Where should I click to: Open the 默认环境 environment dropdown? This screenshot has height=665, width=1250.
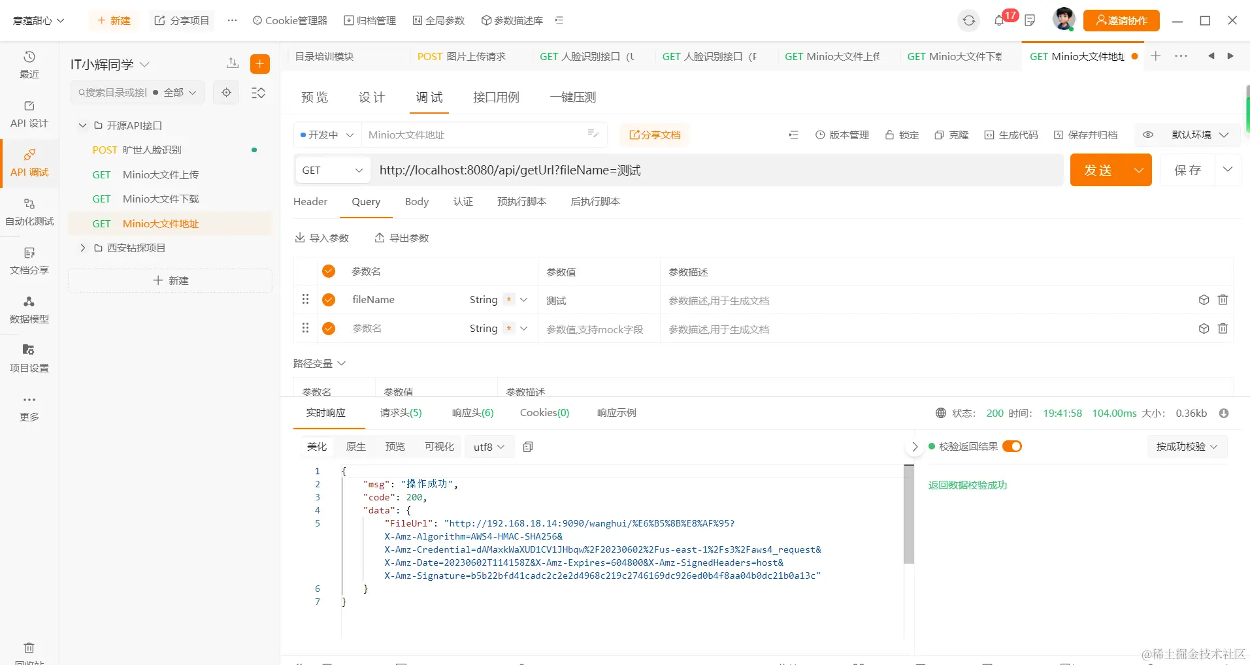coord(1200,135)
